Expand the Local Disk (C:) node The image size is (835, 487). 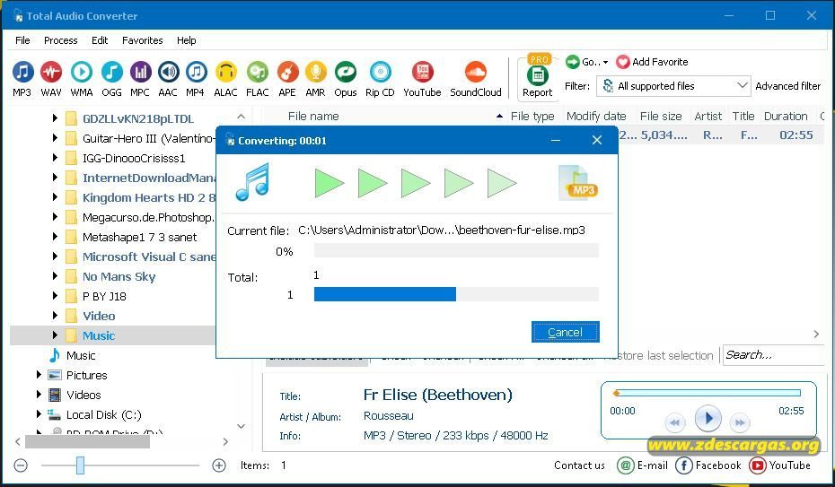[x=39, y=413]
